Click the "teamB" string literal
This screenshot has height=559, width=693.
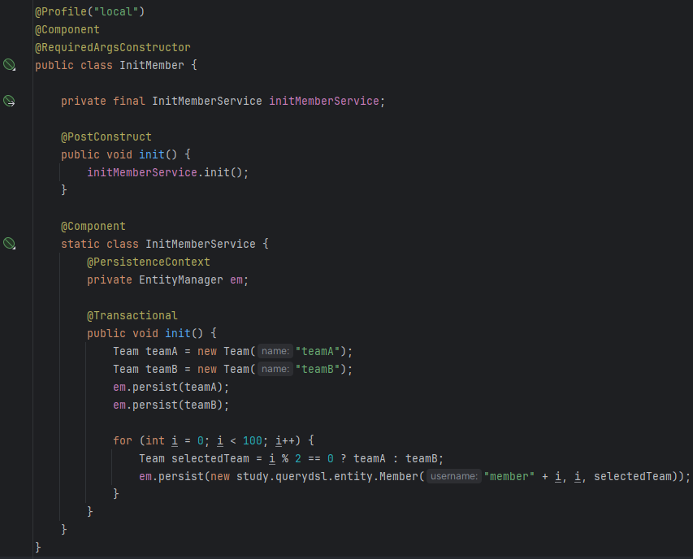[x=318, y=369]
